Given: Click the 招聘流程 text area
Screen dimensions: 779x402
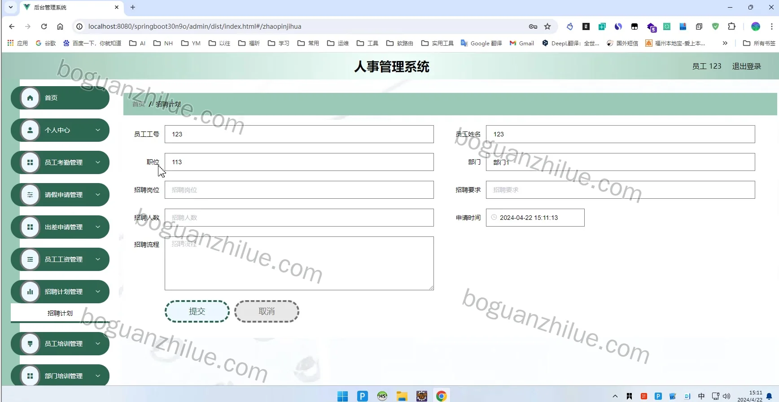Looking at the screenshot, I should [299, 263].
